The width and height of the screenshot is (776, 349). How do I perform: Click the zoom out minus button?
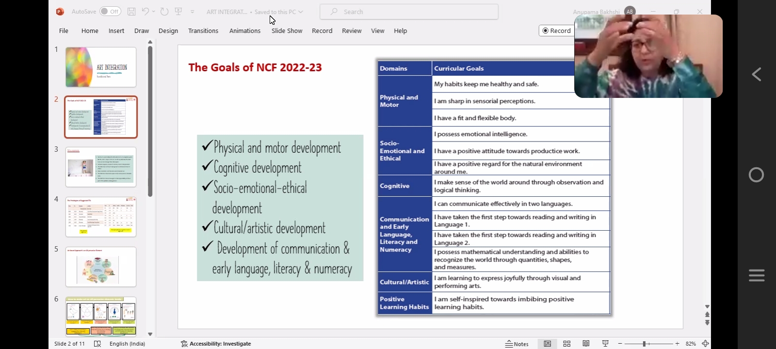[x=620, y=344]
